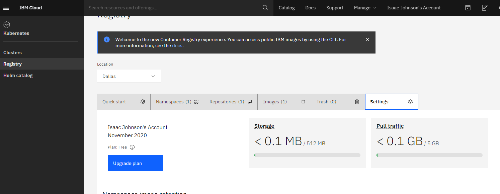The image size is (500, 194).
Task: Click the 'November 2020' text
Action: tap(127, 135)
